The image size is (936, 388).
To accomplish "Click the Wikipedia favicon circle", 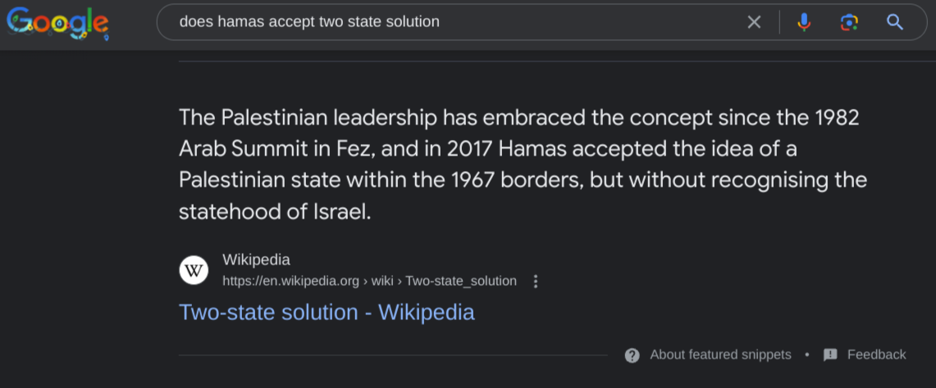I will point(194,270).
